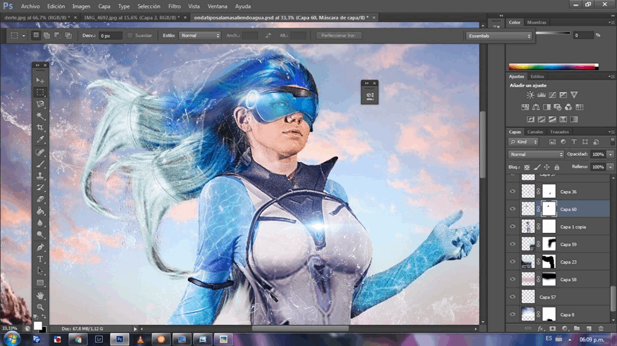
Task: Click the Perfeccionar borde button
Action: click(x=339, y=36)
